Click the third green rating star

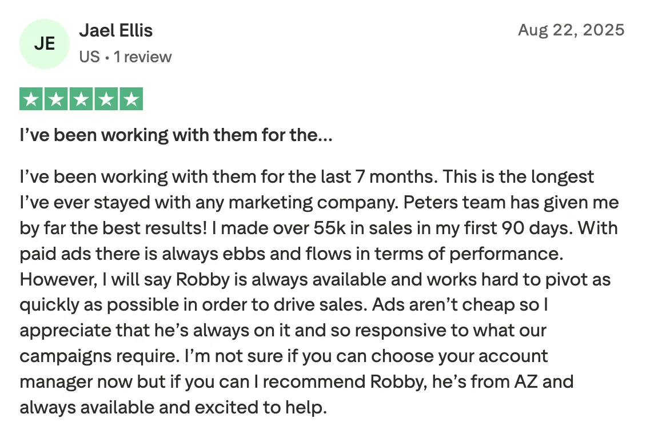point(81,99)
